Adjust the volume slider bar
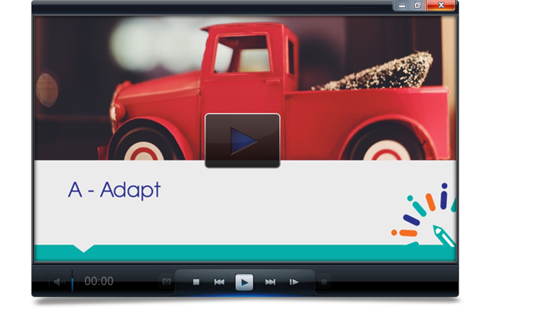This screenshot has width=550, height=321. [72, 280]
